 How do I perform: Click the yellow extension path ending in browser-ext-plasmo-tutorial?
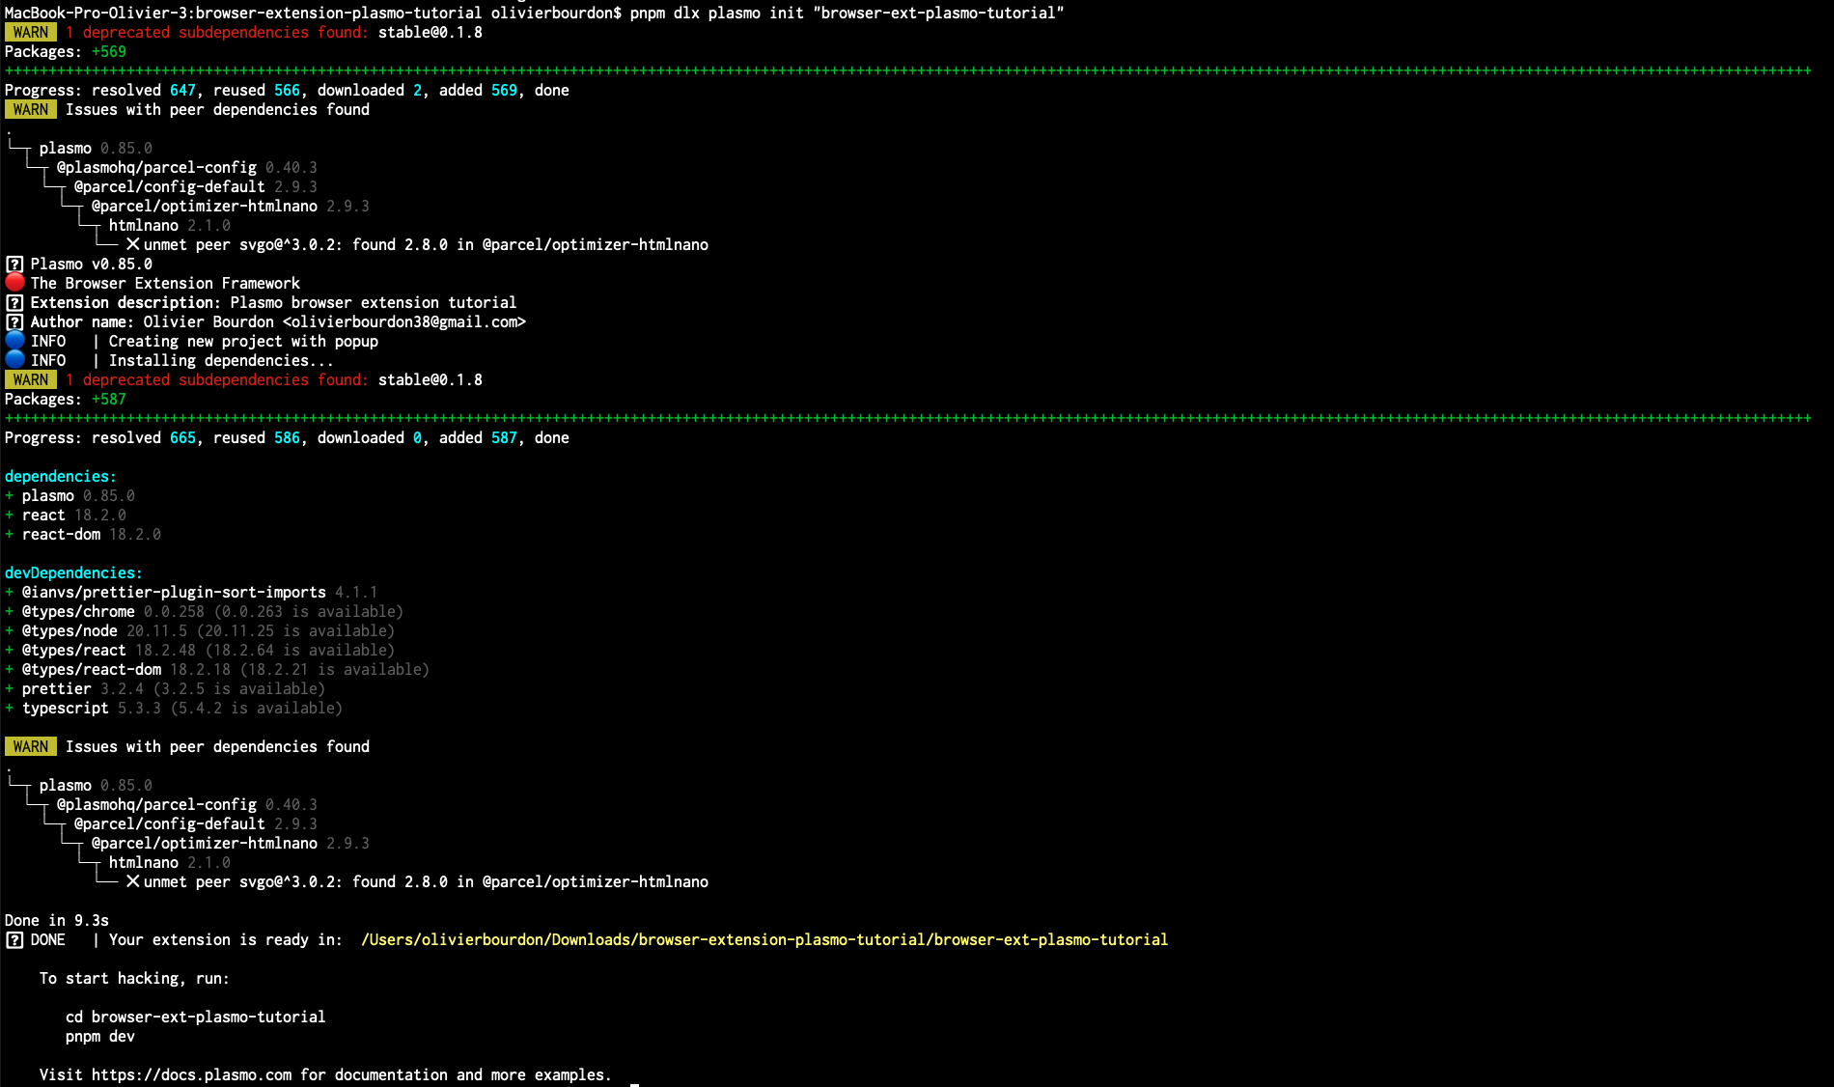coord(764,939)
